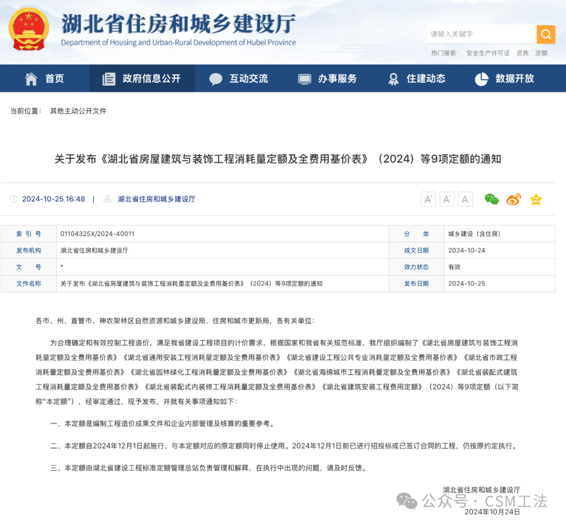
Task: Share article via Weibo icon
Action: (514, 199)
